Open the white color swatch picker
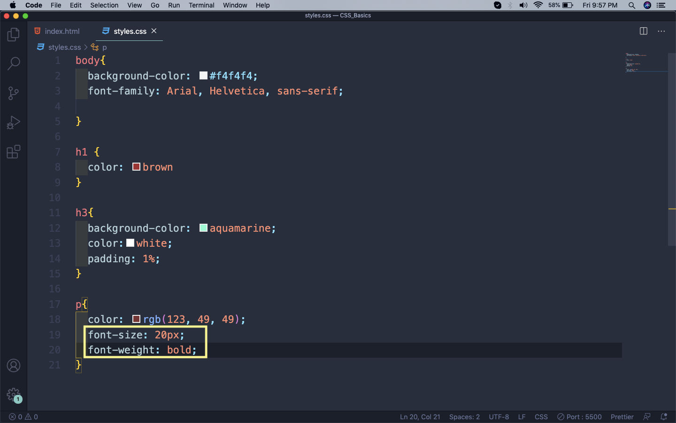Screen dimensions: 676x423 131,243
